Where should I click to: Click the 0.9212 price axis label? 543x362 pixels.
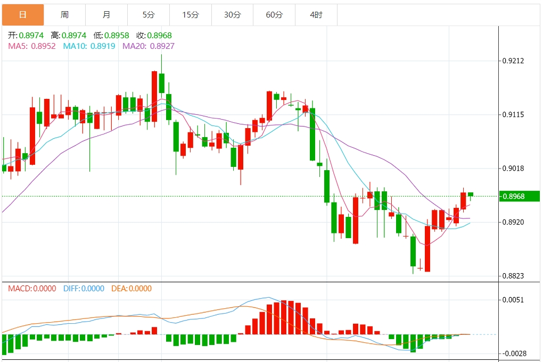coord(513,61)
